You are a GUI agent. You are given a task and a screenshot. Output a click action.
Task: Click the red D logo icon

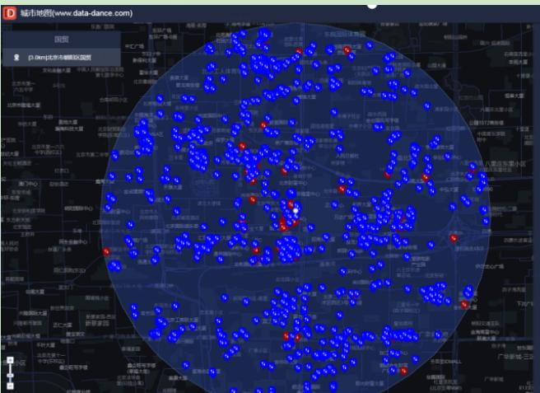pyautogui.click(x=10, y=13)
